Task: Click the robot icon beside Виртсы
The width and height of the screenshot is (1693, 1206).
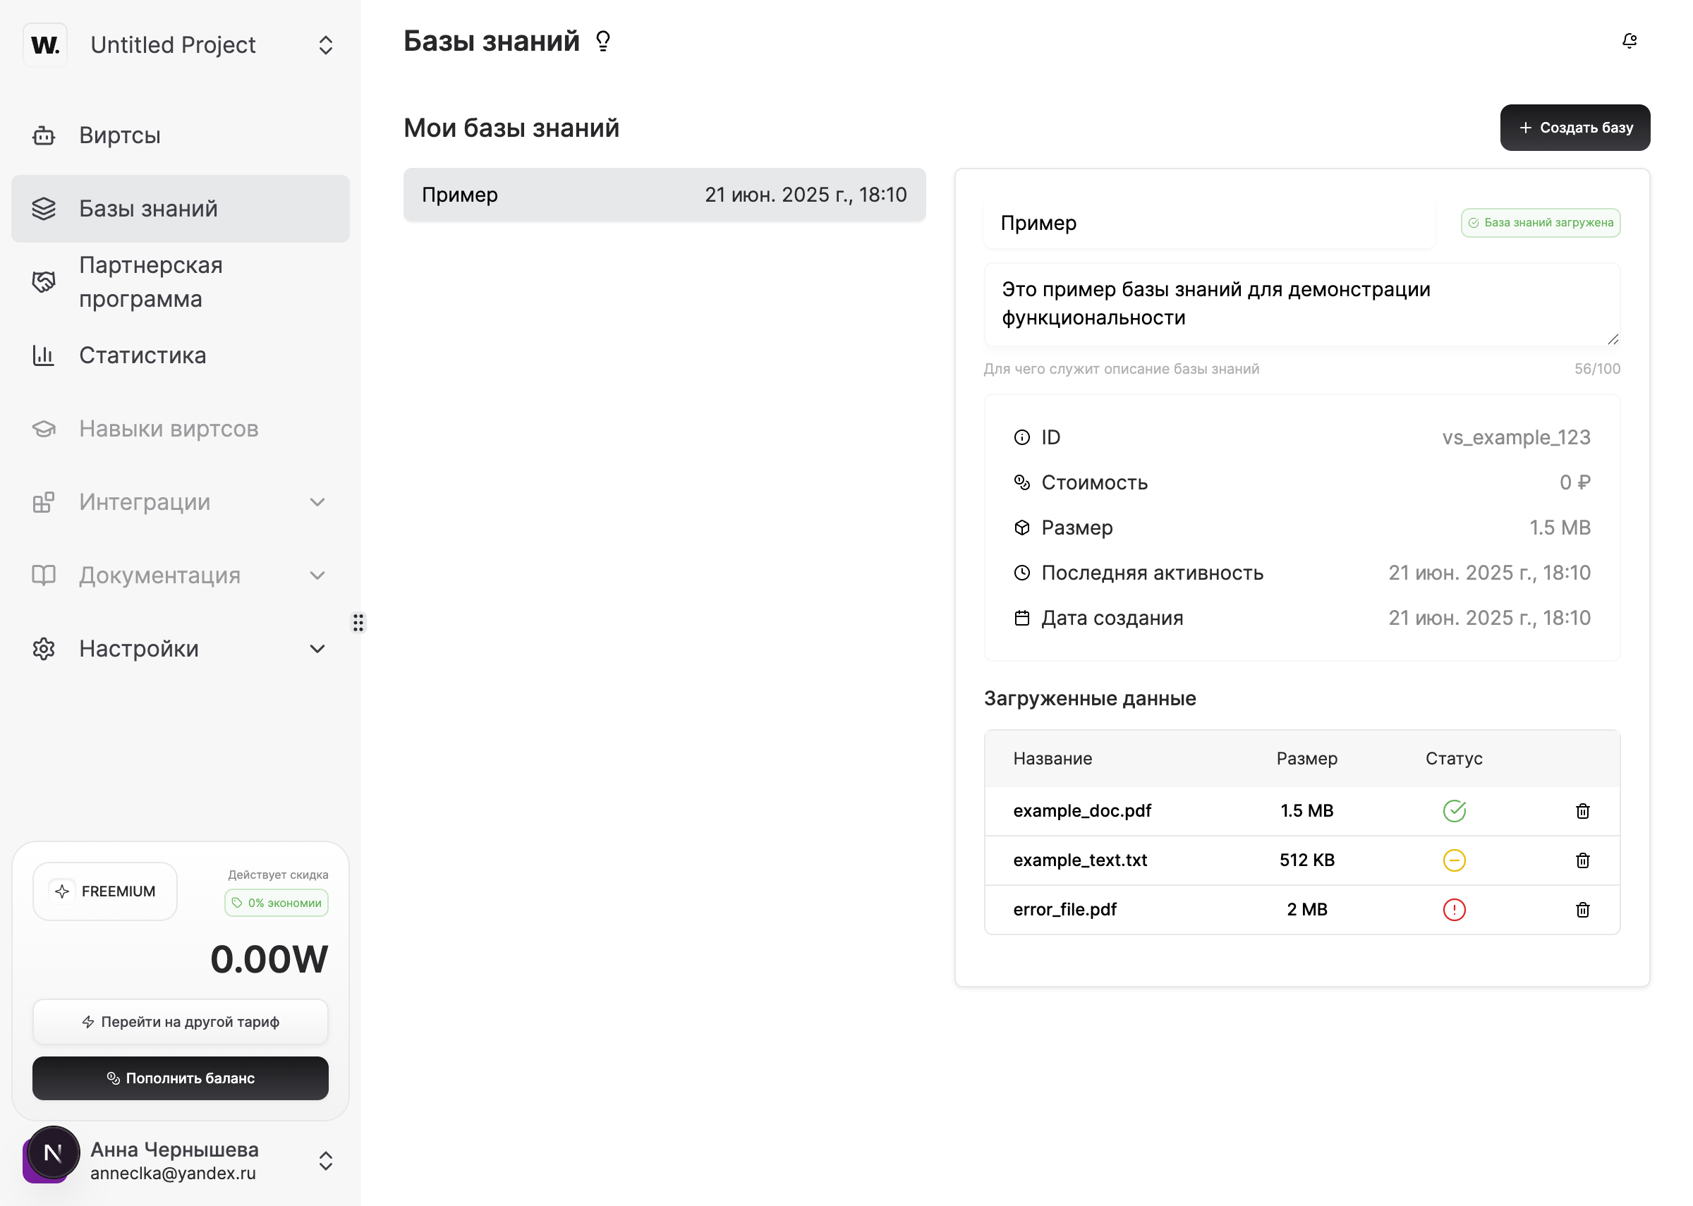Action: coord(44,135)
